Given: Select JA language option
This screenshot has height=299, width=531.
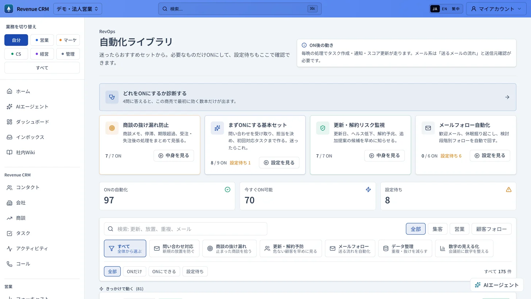Looking at the screenshot, I should (x=435, y=9).
